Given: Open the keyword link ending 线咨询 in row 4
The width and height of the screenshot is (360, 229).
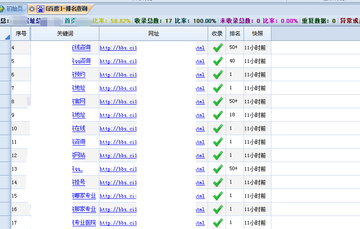Looking at the screenshot, I should pyautogui.click(x=81, y=48).
